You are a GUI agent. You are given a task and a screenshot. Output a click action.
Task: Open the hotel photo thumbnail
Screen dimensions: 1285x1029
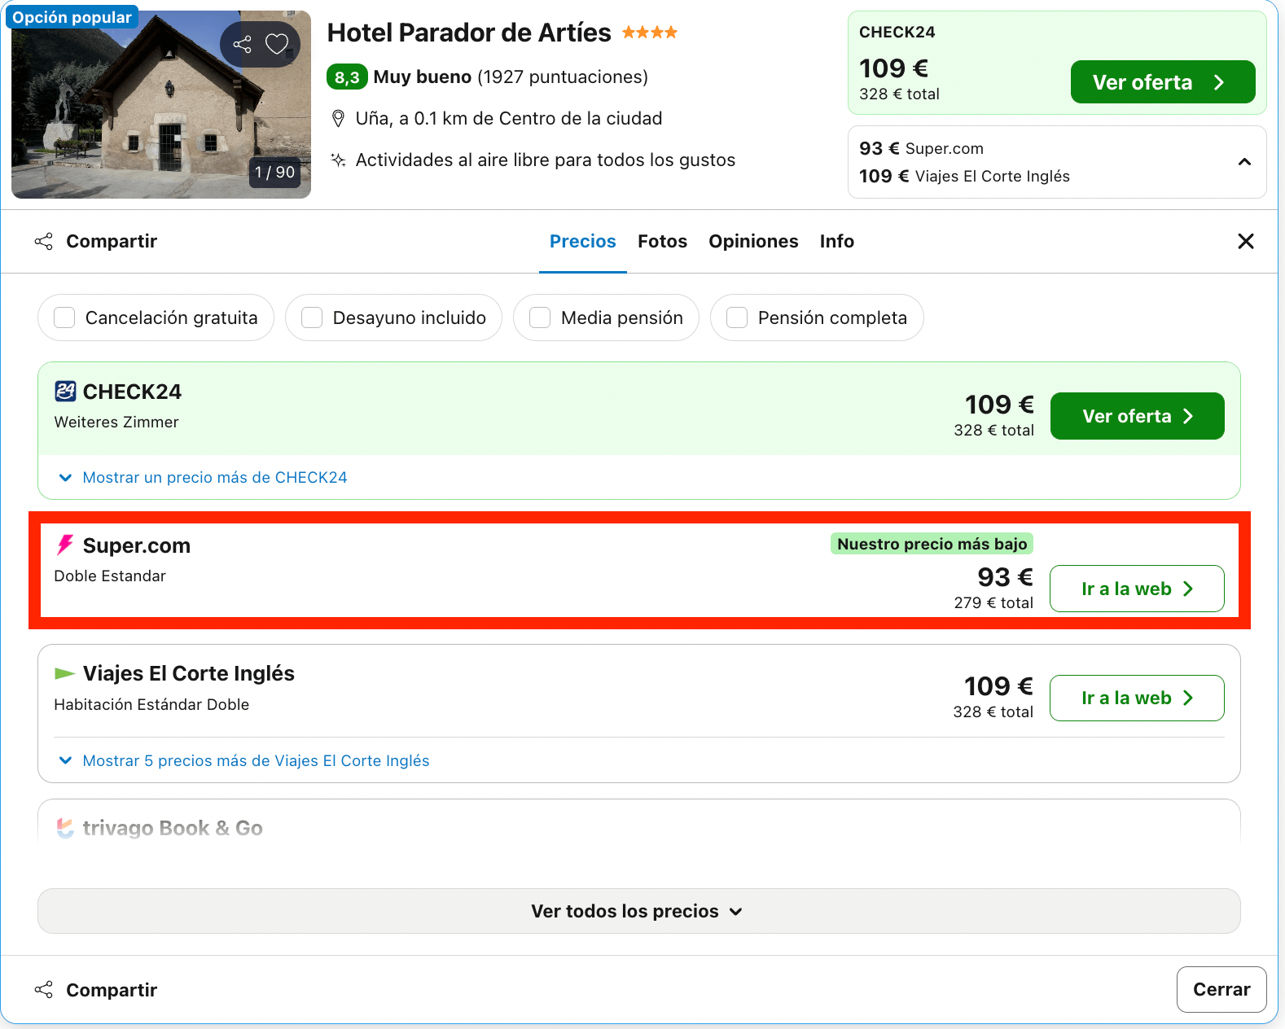[x=161, y=104]
